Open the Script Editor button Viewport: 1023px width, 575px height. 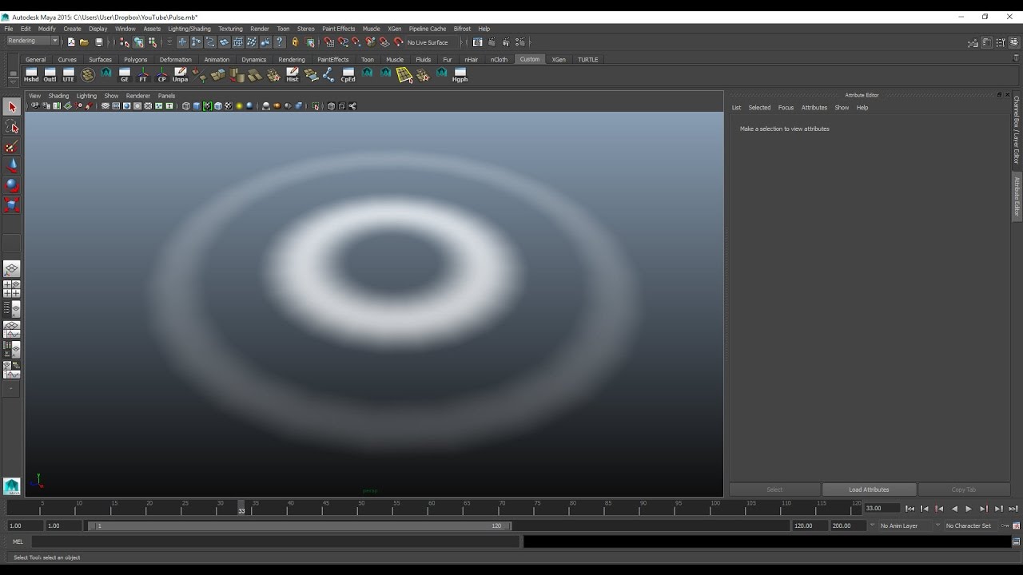pos(1017,541)
